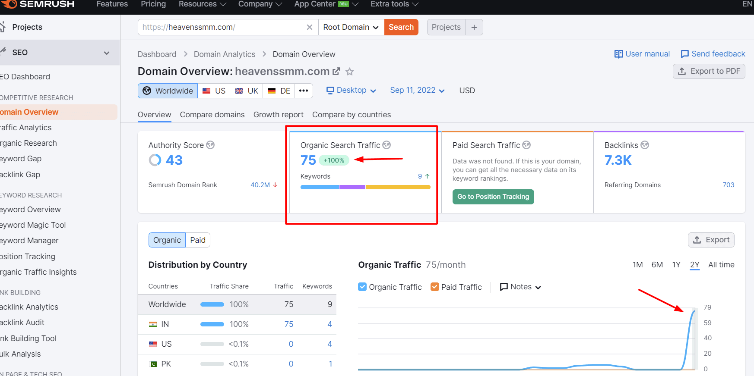Open the Domain Analytics breadcrumb link
754x376 pixels.
coord(225,54)
